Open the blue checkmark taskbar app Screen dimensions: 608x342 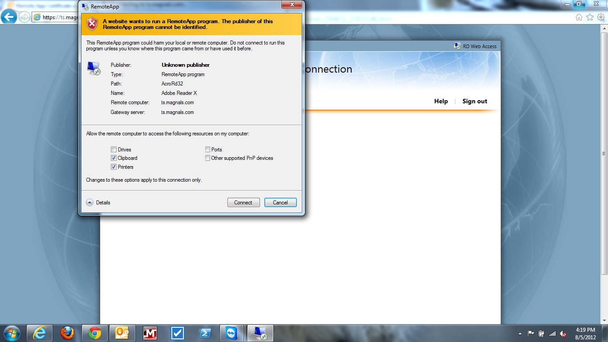click(x=178, y=333)
